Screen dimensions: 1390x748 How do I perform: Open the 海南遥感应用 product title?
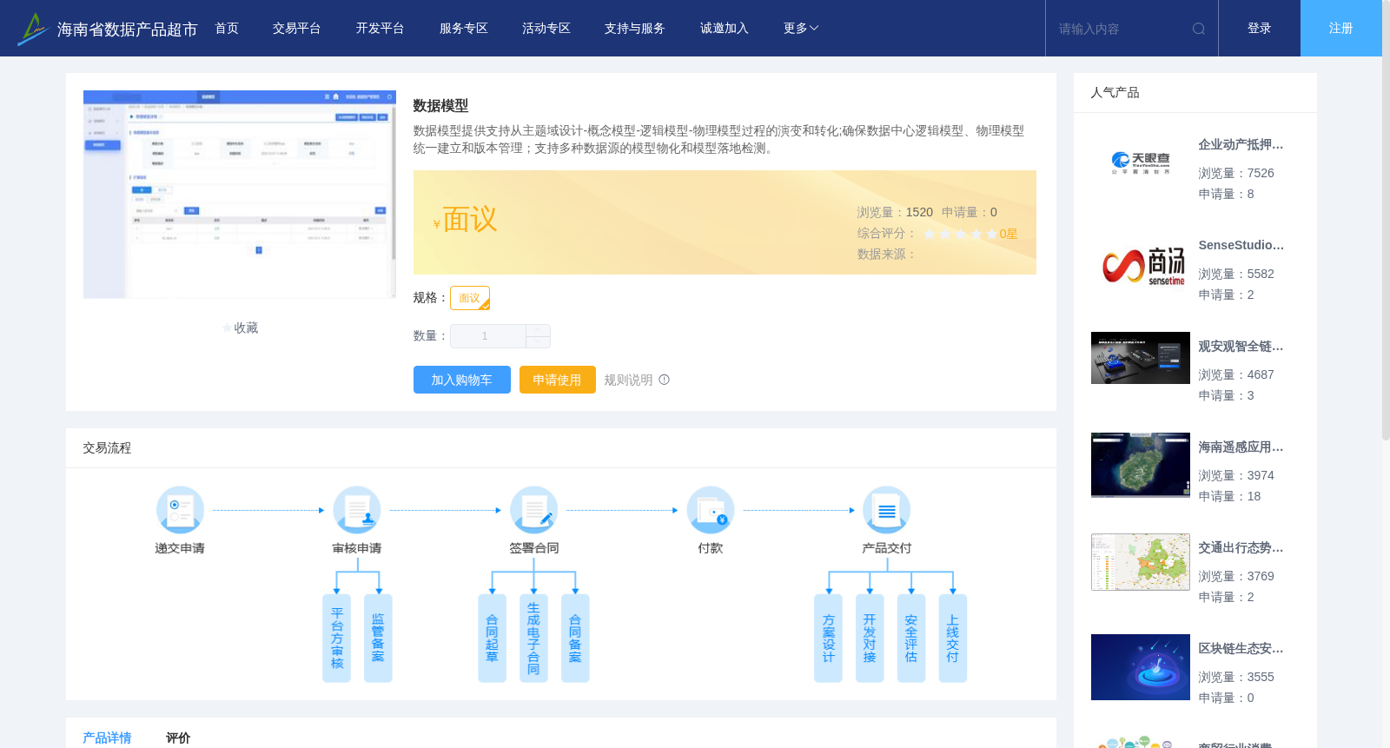[x=1241, y=447]
